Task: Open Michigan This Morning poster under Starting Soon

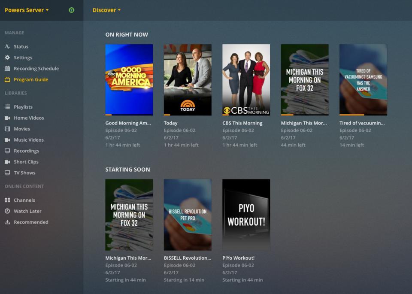Action: tap(129, 215)
